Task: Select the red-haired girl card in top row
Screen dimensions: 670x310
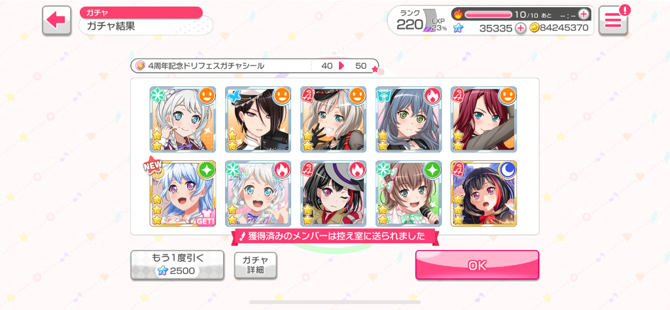Action: (x=484, y=119)
